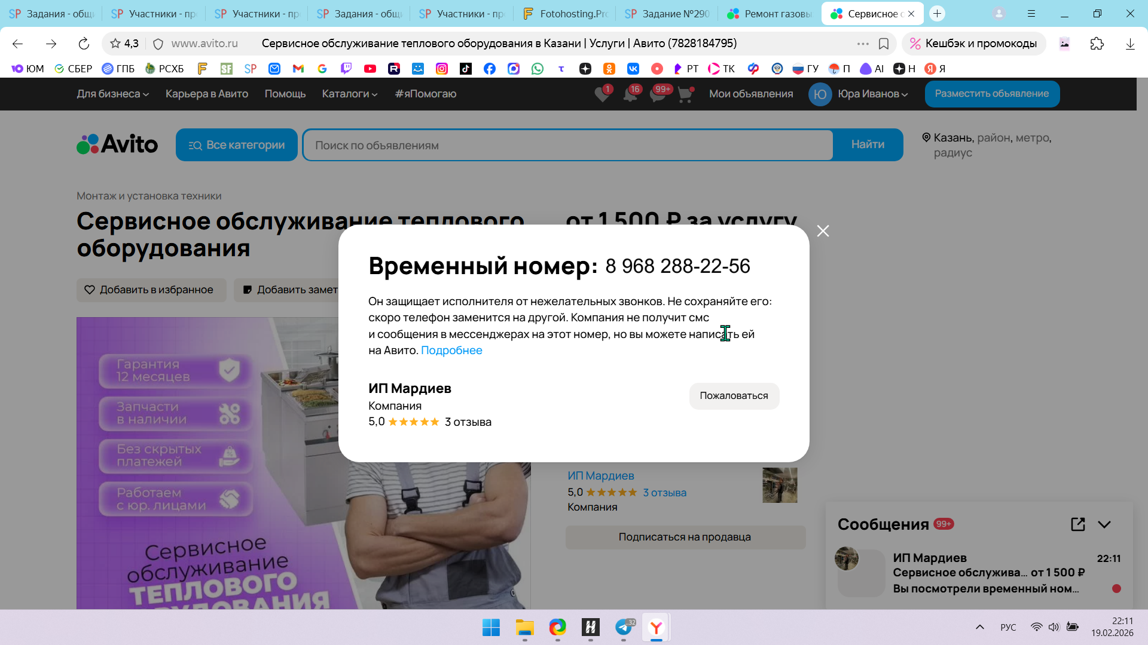Image resolution: width=1148 pixels, height=645 pixels.
Task: Open the shopping cart icon
Action: 685,94
